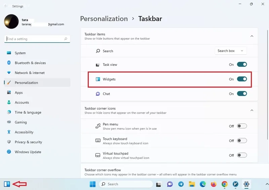Open the Search box dropdown

[230, 51]
